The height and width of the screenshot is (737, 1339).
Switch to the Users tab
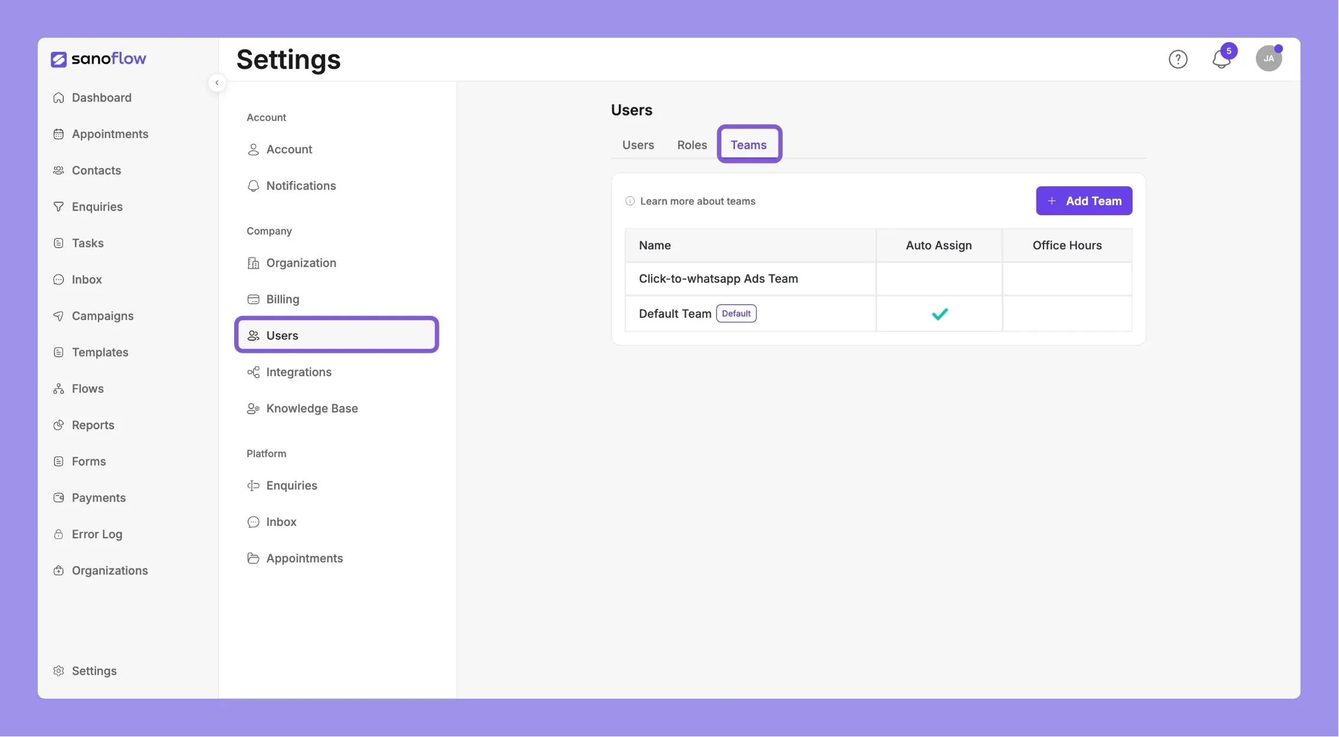tap(638, 144)
